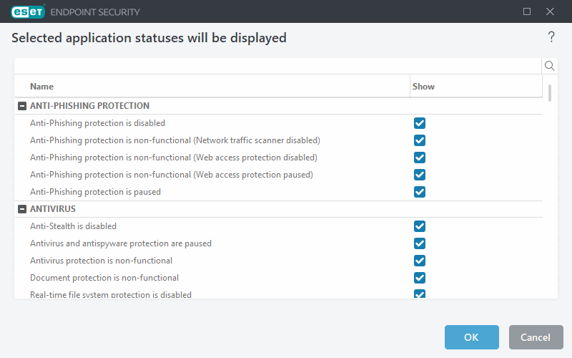Confirm with the OK button
The height and width of the screenshot is (358, 572).
[471, 337]
